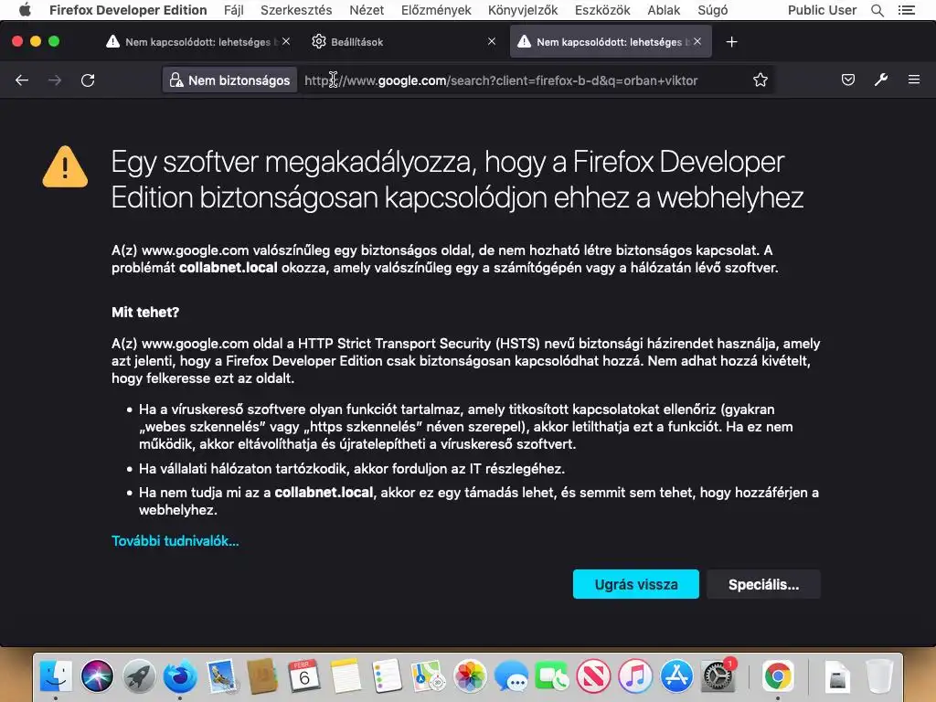Image resolution: width=936 pixels, height=702 pixels.
Task: Open the Könyvjelzők menu
Action: (x=523, y=10)
